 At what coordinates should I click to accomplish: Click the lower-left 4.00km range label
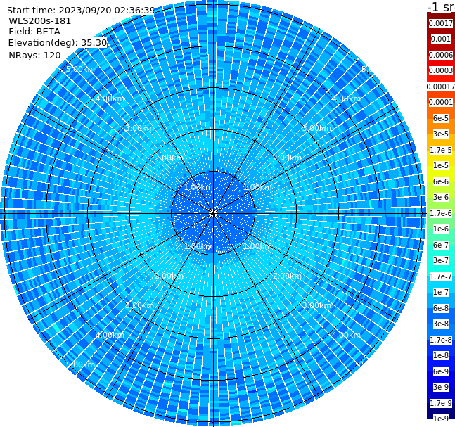coord(110,335)
